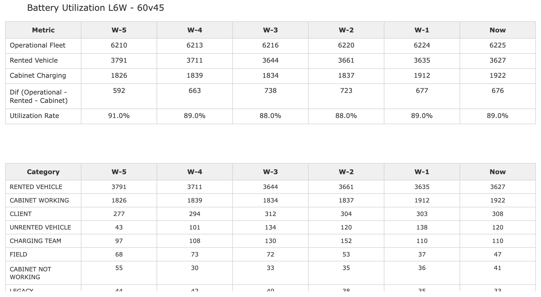Click the CLIENT row label

point(21,214)
